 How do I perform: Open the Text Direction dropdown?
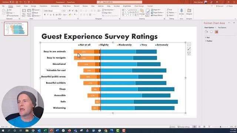point(108,10)
